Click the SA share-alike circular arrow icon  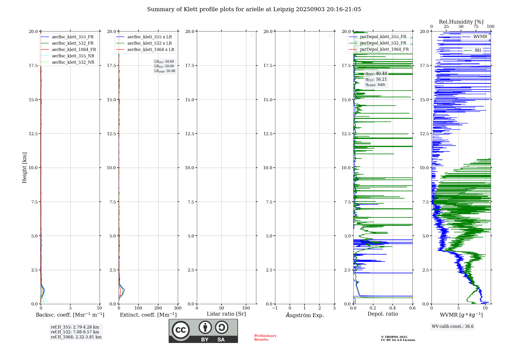[221, 327]
